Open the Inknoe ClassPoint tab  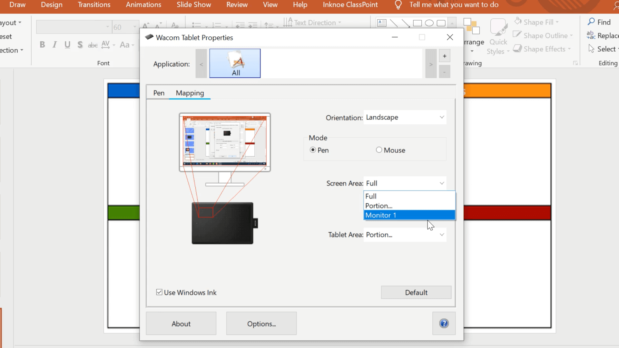coord(350,5)
